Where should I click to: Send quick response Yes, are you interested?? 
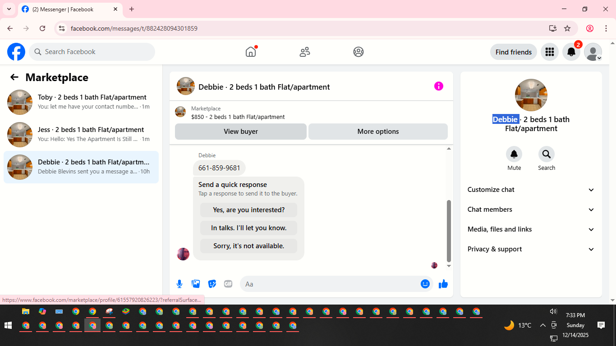point(249,210)
